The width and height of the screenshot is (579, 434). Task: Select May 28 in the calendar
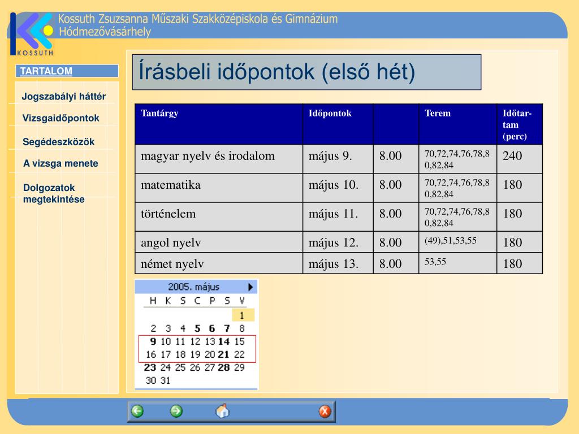[x=224, y=367]
